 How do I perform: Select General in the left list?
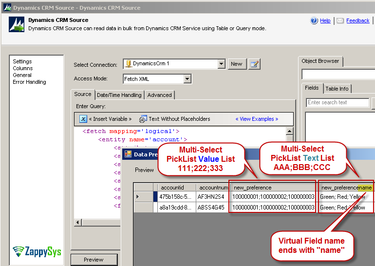point(22,75)
